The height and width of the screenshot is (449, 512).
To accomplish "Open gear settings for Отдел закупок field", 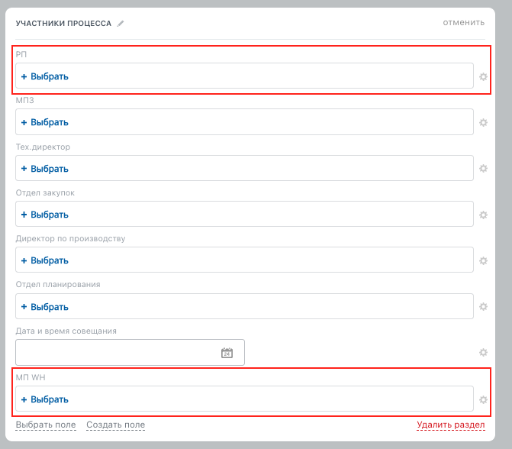I will (x=483, y=215).
